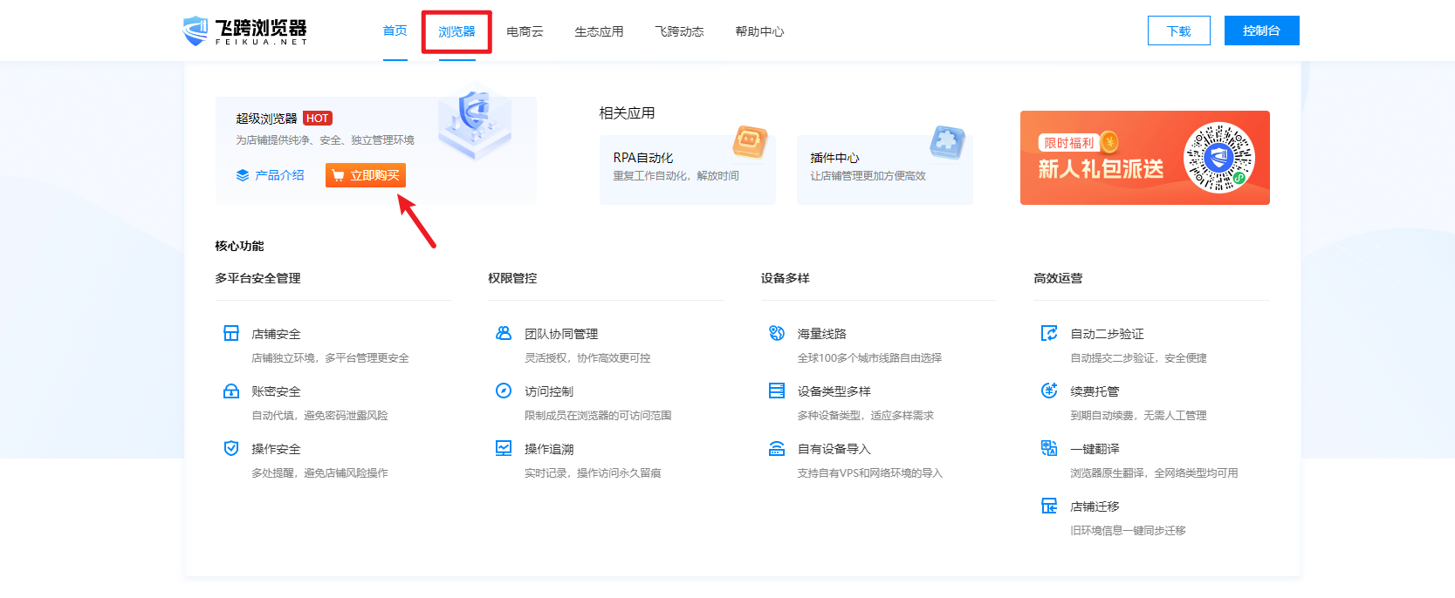Viewport: 1455px width, 598px height.
Task: Go to the 首页 tab
Action: (395, 31)
